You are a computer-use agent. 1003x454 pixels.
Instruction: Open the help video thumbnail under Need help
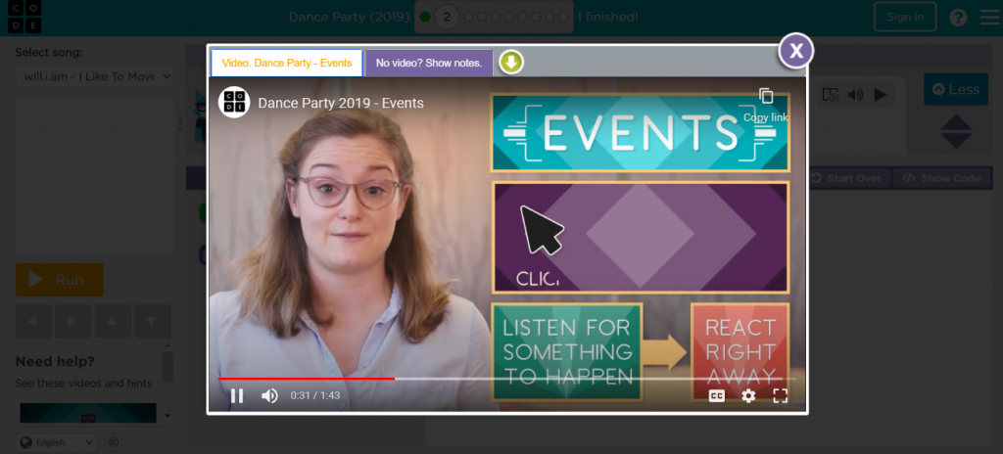tap(88, 413)
